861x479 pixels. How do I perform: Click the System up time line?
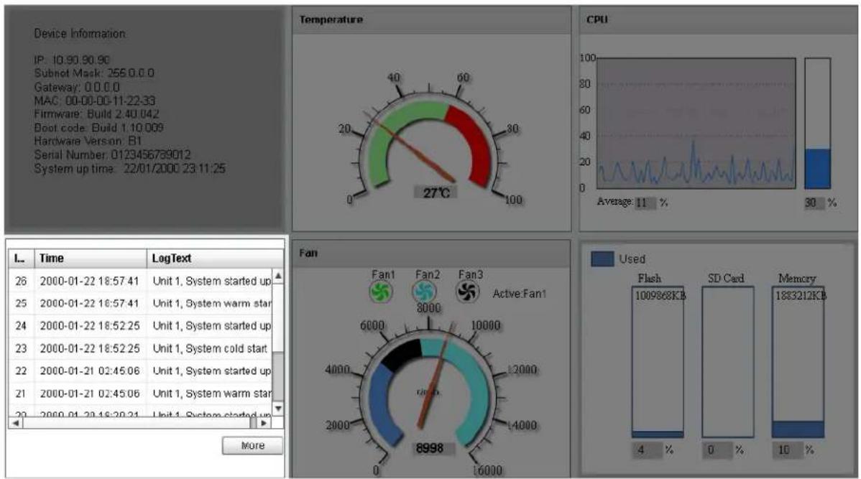129,169
